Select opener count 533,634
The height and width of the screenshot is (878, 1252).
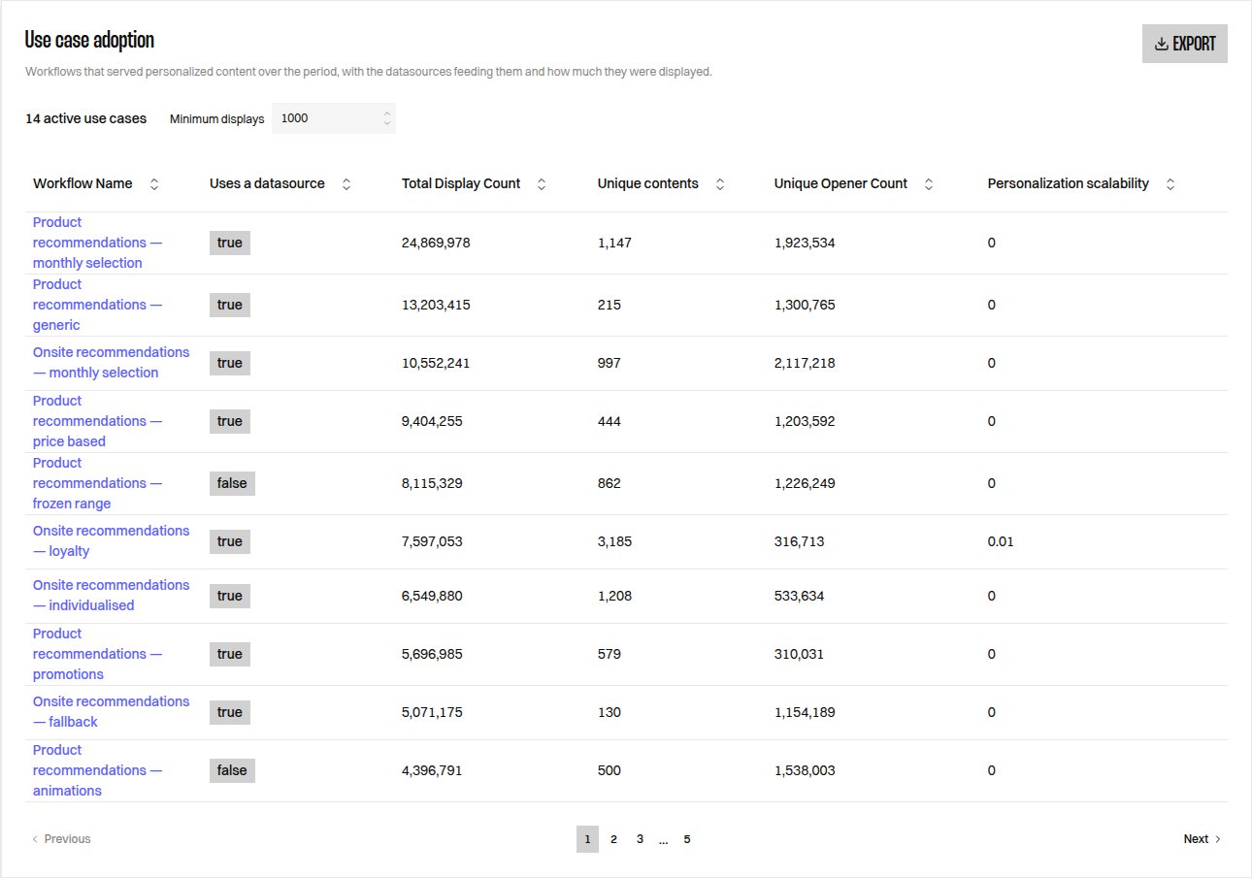coord(799,596)
